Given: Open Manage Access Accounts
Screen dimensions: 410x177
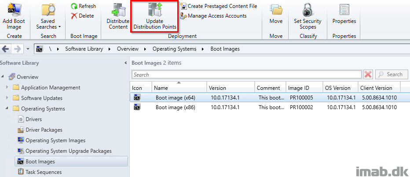Looking at the screenshot, I should pos(213,16).
